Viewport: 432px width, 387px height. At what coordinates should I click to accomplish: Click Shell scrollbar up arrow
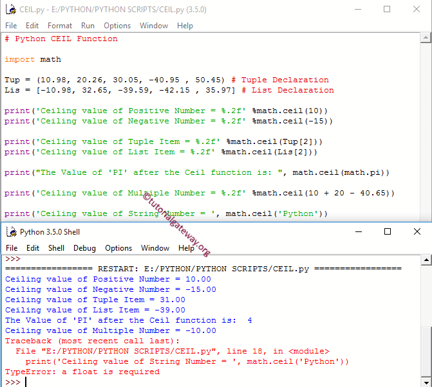426,260
